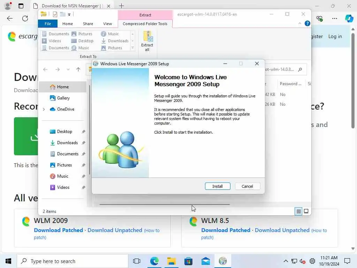Image resolution: width=357 pixels, height=268 pixels.
Task: Click the taskbar search box
Action: click(x=73, y=261)
